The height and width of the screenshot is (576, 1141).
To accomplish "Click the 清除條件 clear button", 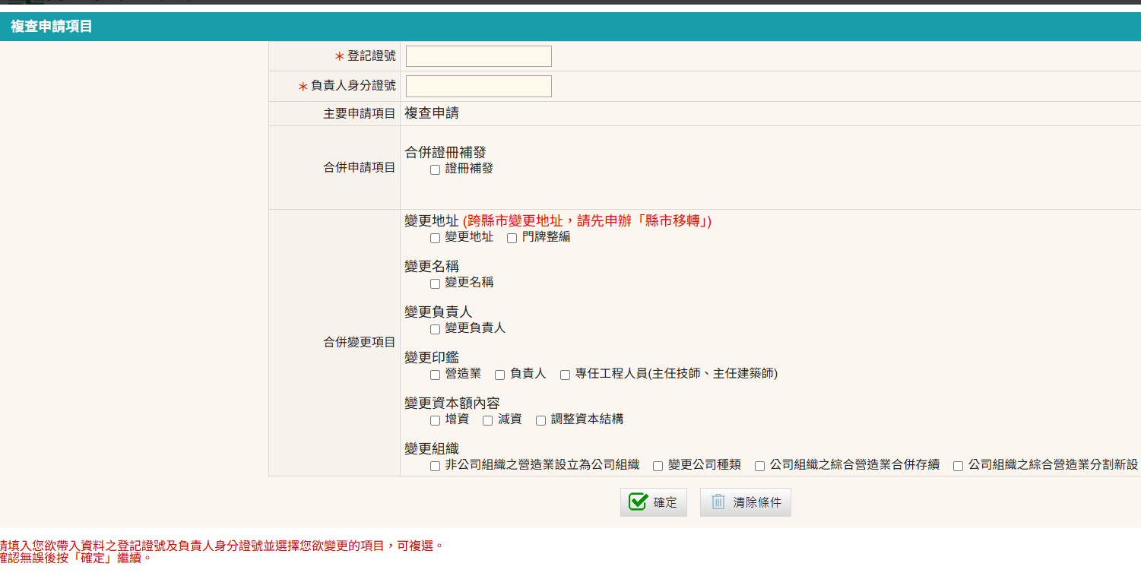I will point(745,502).
